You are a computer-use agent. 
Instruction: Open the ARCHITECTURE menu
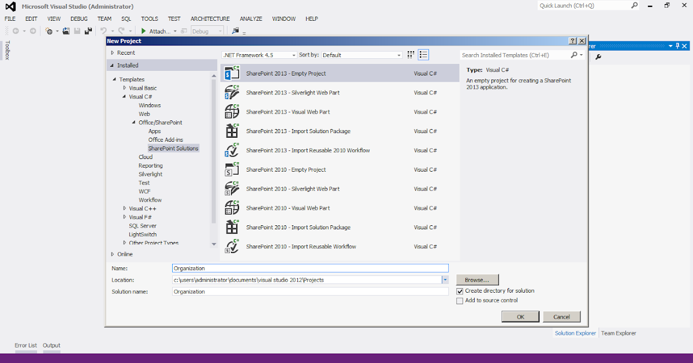point(210,18)
